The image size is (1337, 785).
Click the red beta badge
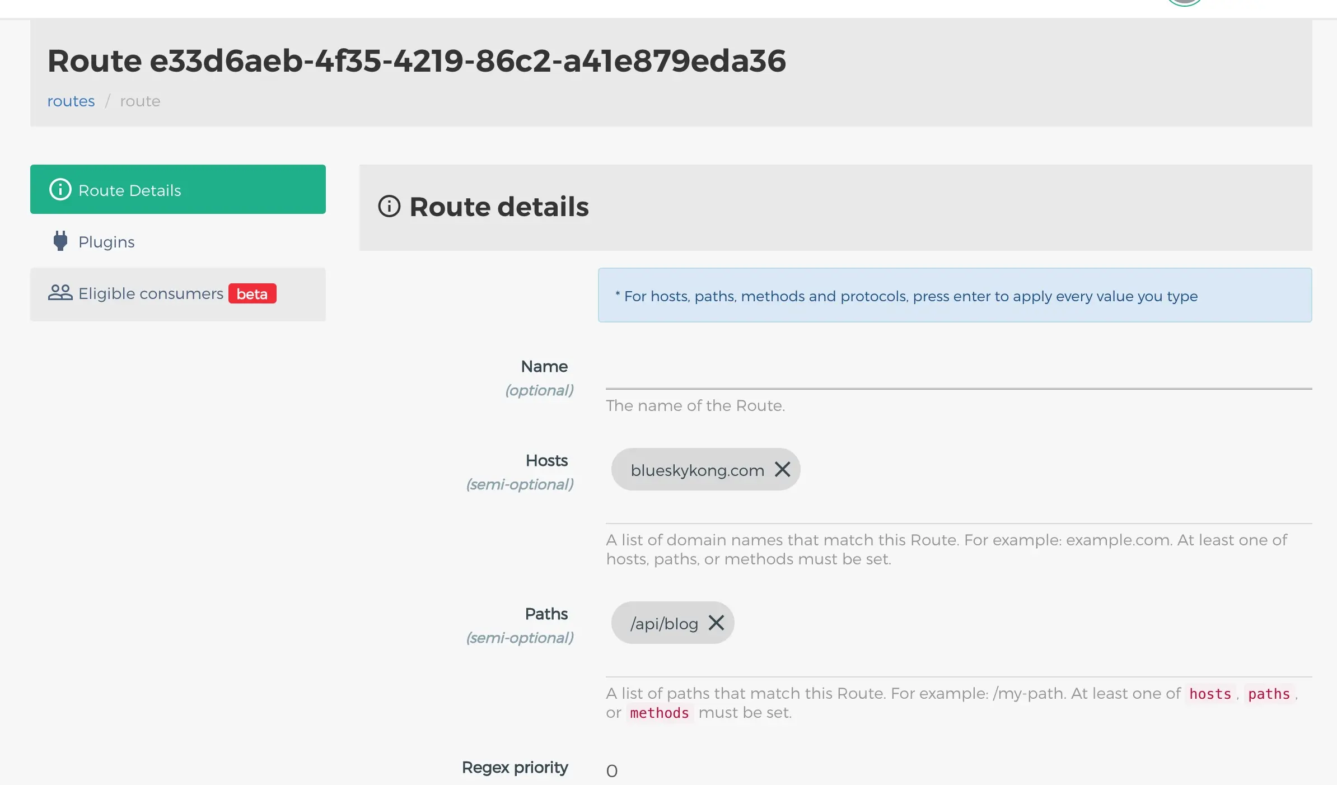tap(252, 294)
